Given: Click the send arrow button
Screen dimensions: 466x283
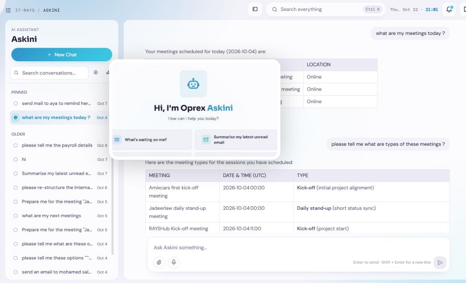Looking at the screenshot, I should click(x=440, y=262).
